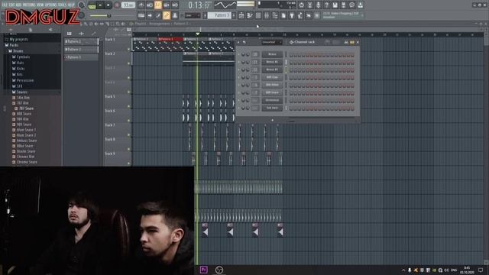
Task: Open the Kicks folder
Action: [21, 69]
